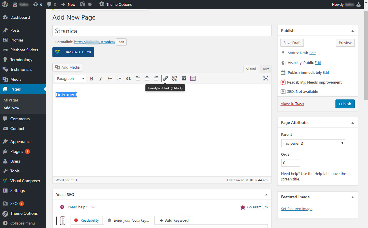368x228 pixels.
Task: Switch to the Text editor tab
Action: (x=265, y=69)
